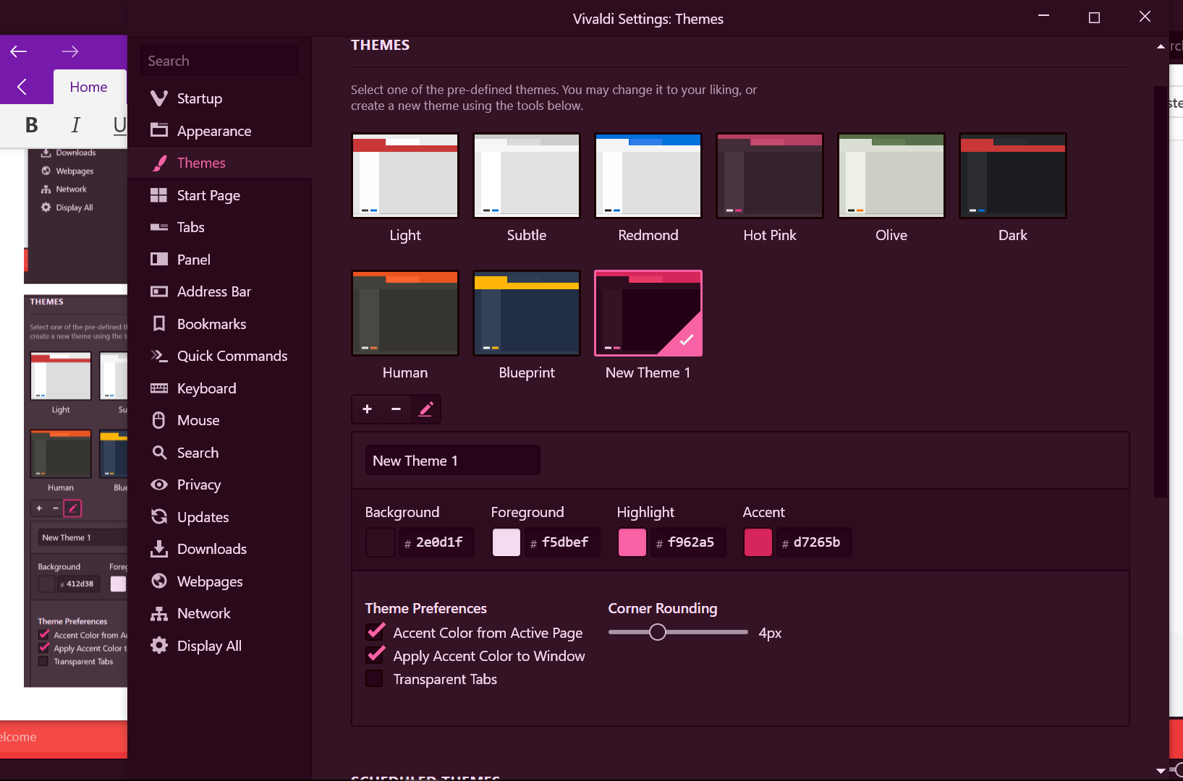This screenshot has width=1183, height=781.
Task: Click the edit theme pencil icon
Action: tap(425, 409)
